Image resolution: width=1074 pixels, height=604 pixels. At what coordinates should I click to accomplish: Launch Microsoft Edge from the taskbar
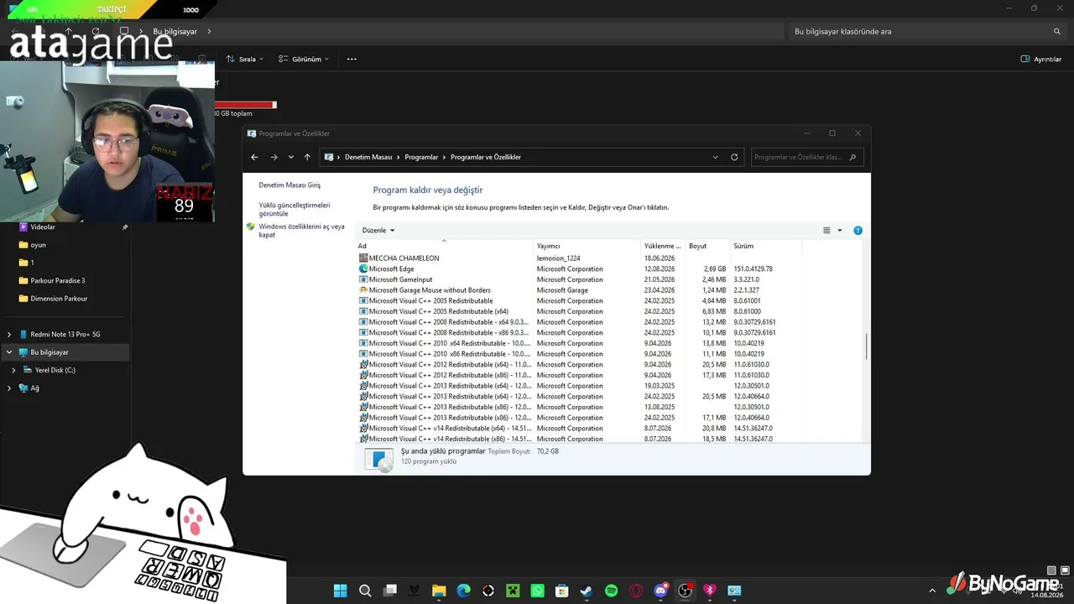point(463,591)
